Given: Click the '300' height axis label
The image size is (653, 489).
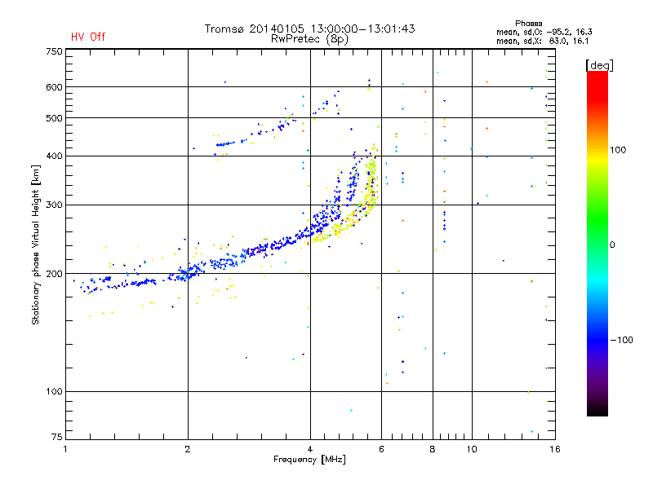Looking at the screenshot, I should tap(54, 205).
